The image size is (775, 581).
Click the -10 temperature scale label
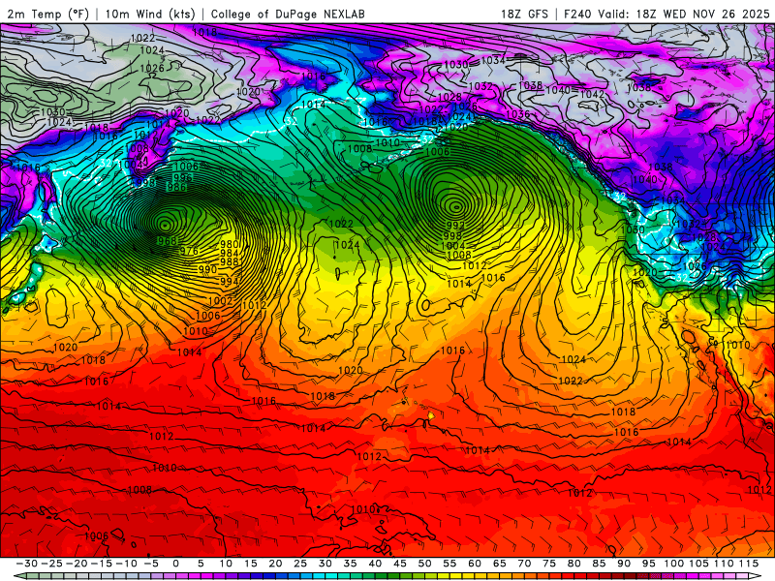pos(127,564)
